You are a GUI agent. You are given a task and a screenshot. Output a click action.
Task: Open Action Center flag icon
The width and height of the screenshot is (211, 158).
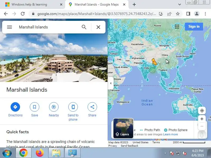[172, 153]
